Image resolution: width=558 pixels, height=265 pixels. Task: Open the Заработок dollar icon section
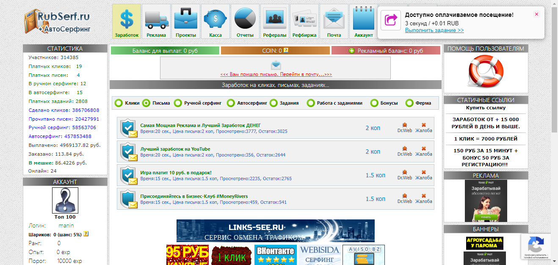pyautogui.click(x=127, y=22)
